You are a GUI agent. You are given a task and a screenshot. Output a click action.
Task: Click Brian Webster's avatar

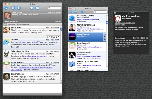coord(7,76)
